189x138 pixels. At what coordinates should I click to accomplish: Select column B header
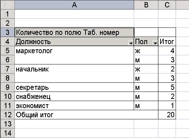coord(146,5)
